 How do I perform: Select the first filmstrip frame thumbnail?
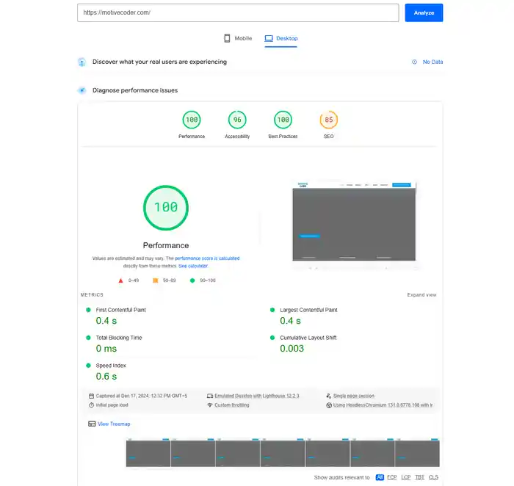pos(148,452)
